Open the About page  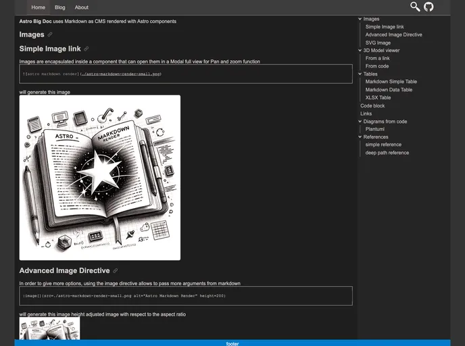click(82, 7)
